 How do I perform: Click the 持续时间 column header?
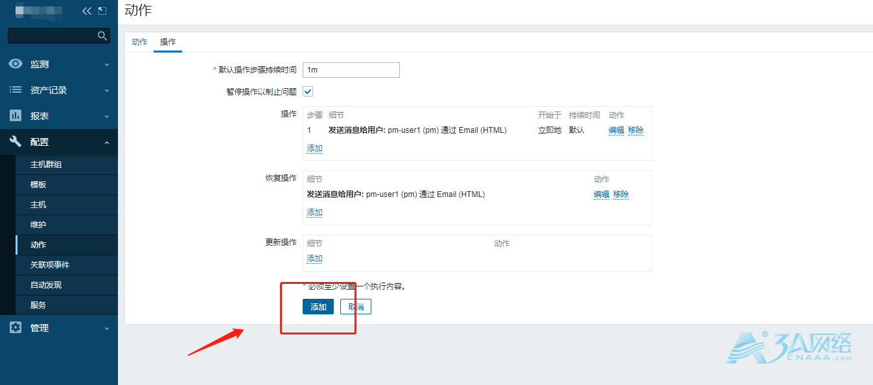click(585, 115)
